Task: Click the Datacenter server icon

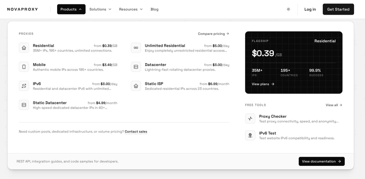Action: [x=136, y=67]
